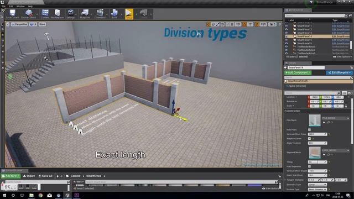354x199 pixels.
Task: Open the Pole Mesh asset dropdown
Action: click(336, 118)
